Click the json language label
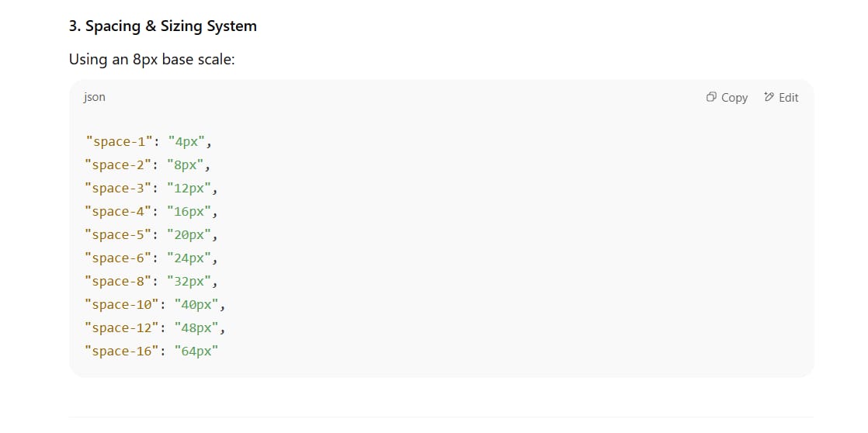 coord(94,97)
